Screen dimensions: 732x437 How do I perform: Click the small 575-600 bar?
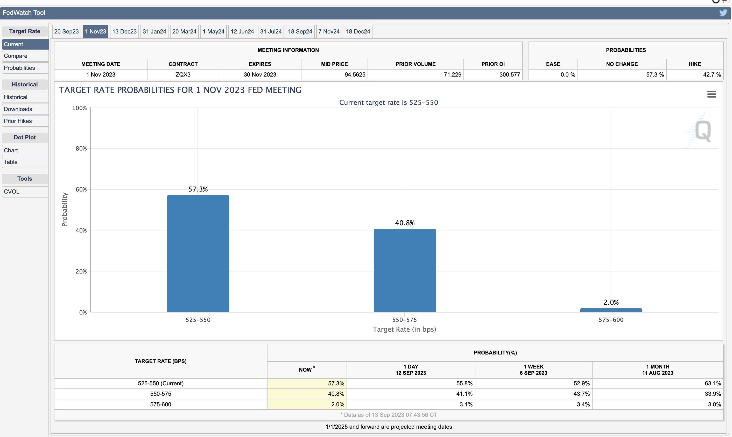tap(611, 310)
